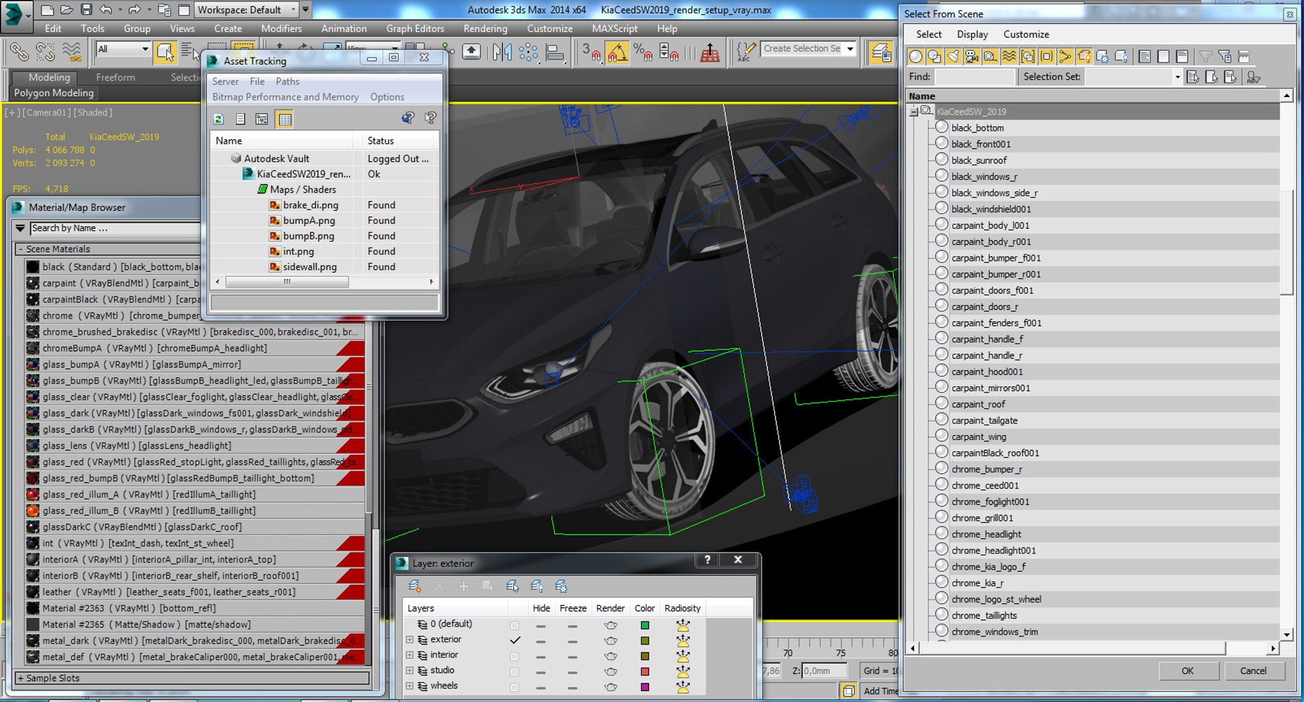This screenshot has height=702, width=1304.
Task: Click the Unlink Selection icon
Action: click(46, 52)
